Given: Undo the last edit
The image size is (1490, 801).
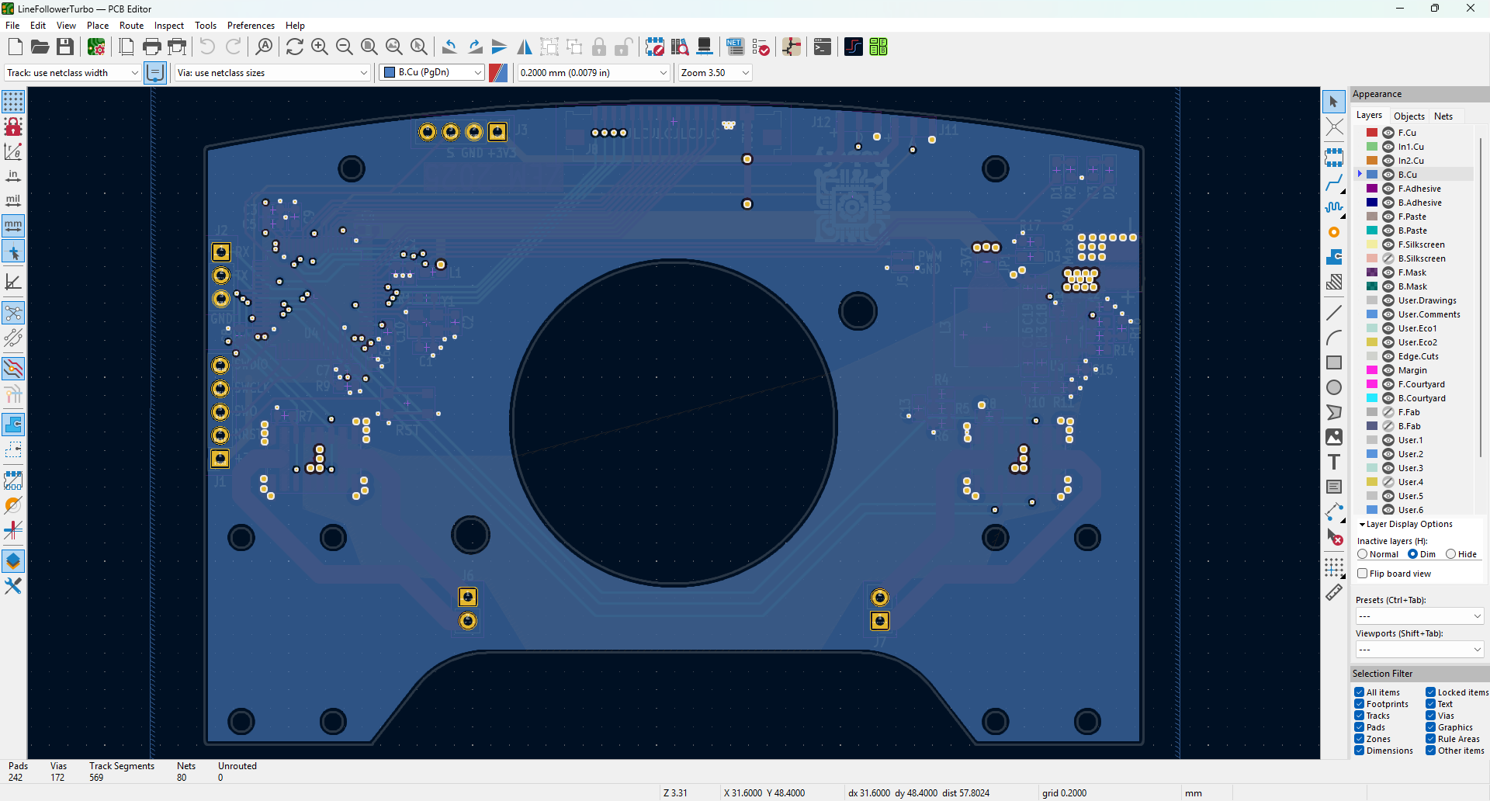Looking at the screenshot, I should 207,47.
